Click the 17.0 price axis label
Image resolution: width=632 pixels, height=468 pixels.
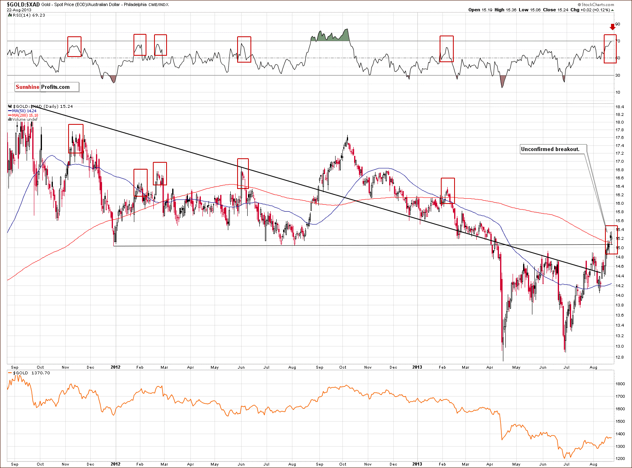coord(620,162)
